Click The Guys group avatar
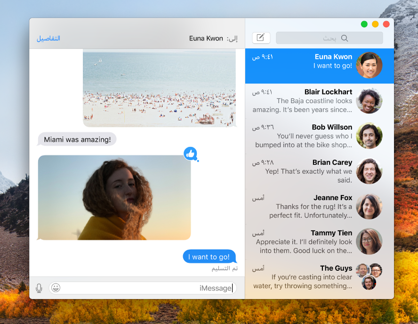Screen dimensions: 418x324 pyautogui.click(x=369, y=277)
